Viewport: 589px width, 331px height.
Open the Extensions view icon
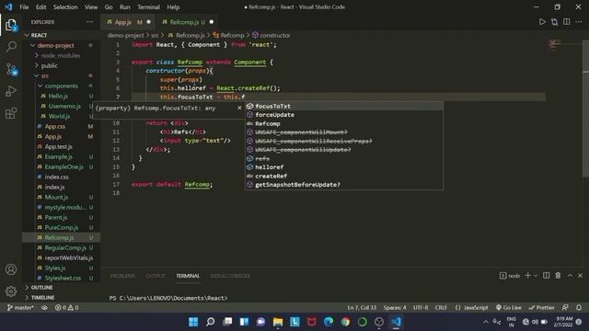(11, 112)
